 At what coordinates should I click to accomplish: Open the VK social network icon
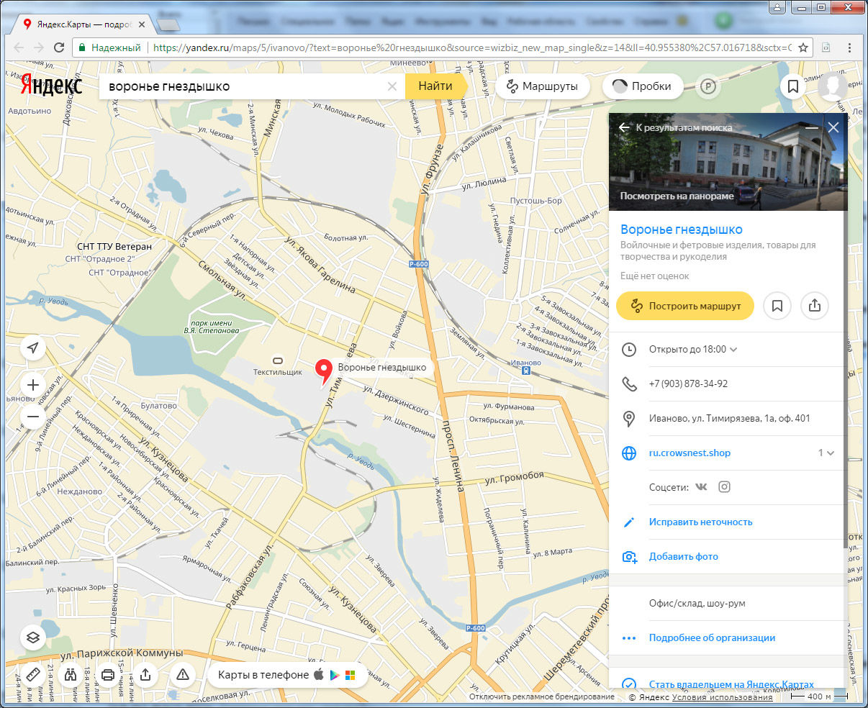(x=701, y=487)
